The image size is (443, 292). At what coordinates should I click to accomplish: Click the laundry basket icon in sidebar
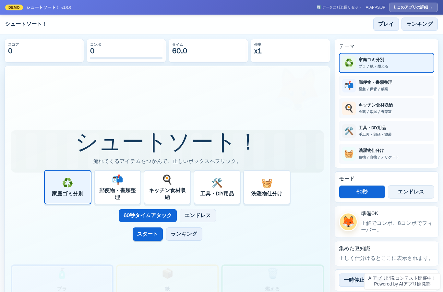[x=349, y=154]
